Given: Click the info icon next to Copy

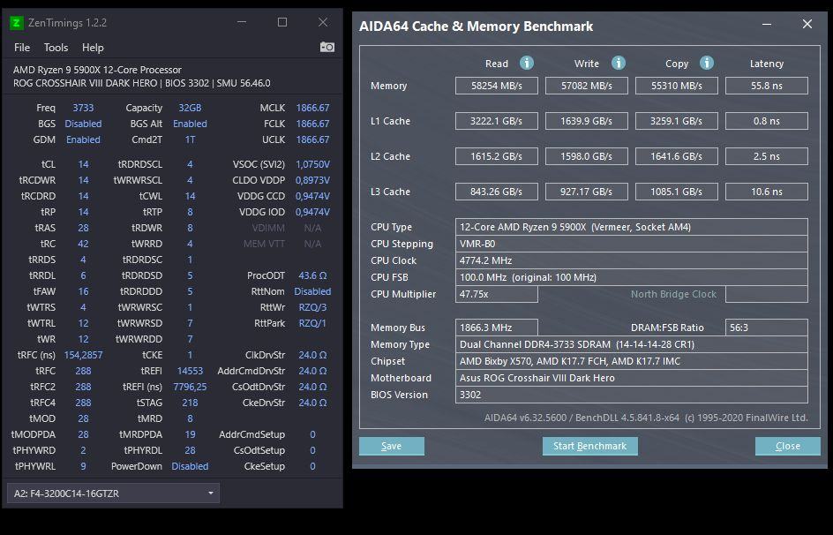Looking at the screenshot, I should (x=707, y=64).
